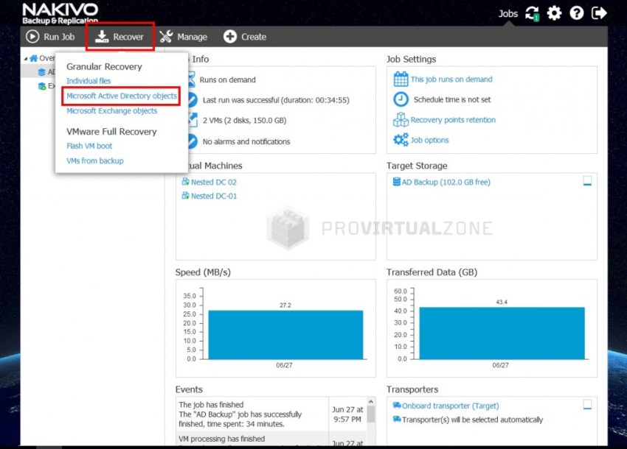This screenshot has height=449, width=627.
Task: Click the 27.2 speed chart bar
Action: [x=285, y=335]
